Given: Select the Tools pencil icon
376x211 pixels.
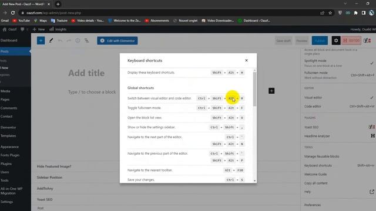Looking at the screenshot, I should (x=51, y=40).
